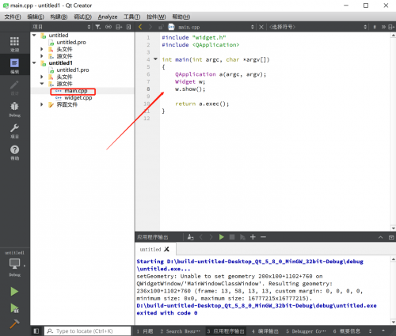The width and height of the screenshot is (396, 336).
Task: Go to the previous item in output pane
Action: point(201,237)
